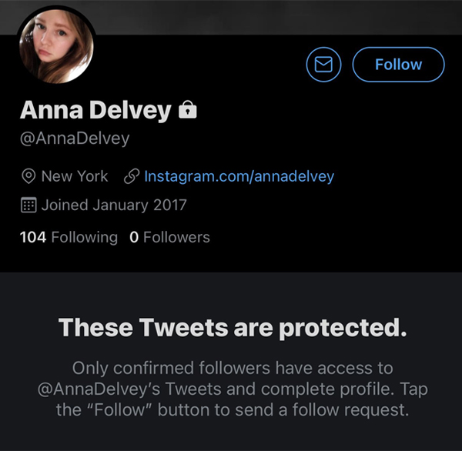Viewport: 462px width, 451px height.
Task: Click the calendar icon next to Joined
Action: point(28,205)
